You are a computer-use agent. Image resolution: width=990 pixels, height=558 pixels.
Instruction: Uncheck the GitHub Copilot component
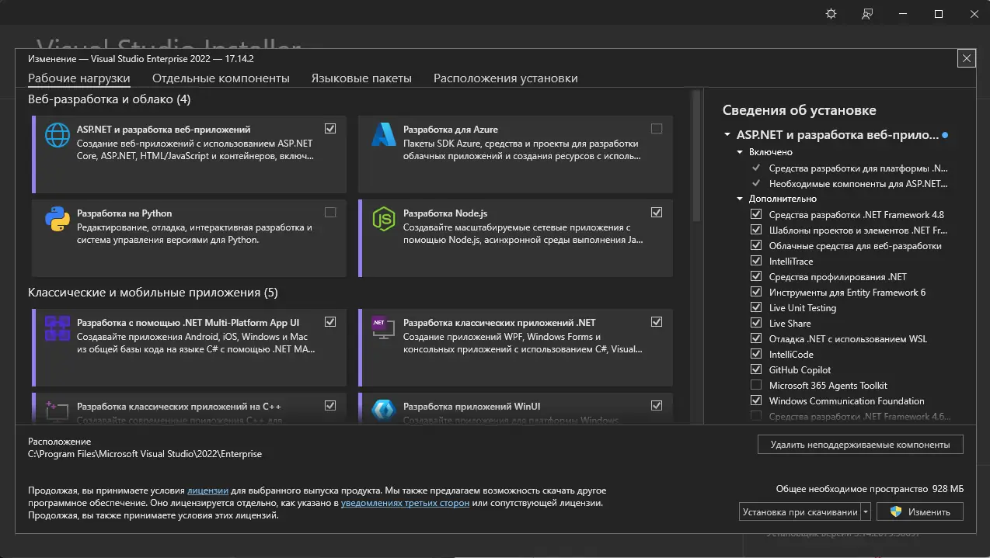(756, 370)
